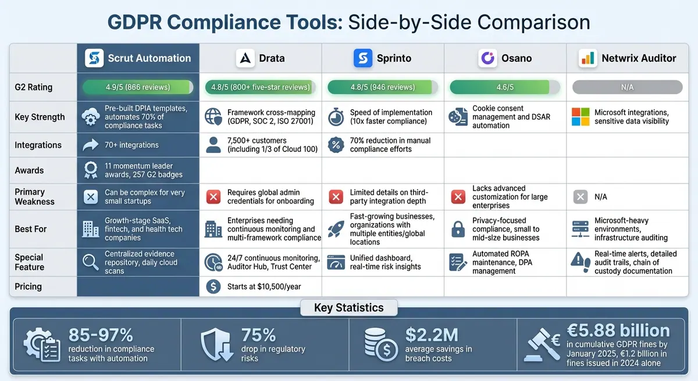Click the award ribbon icon beside 11 momentum leader
The height and width of the screenshot is (381, 698).
point(91,170)
